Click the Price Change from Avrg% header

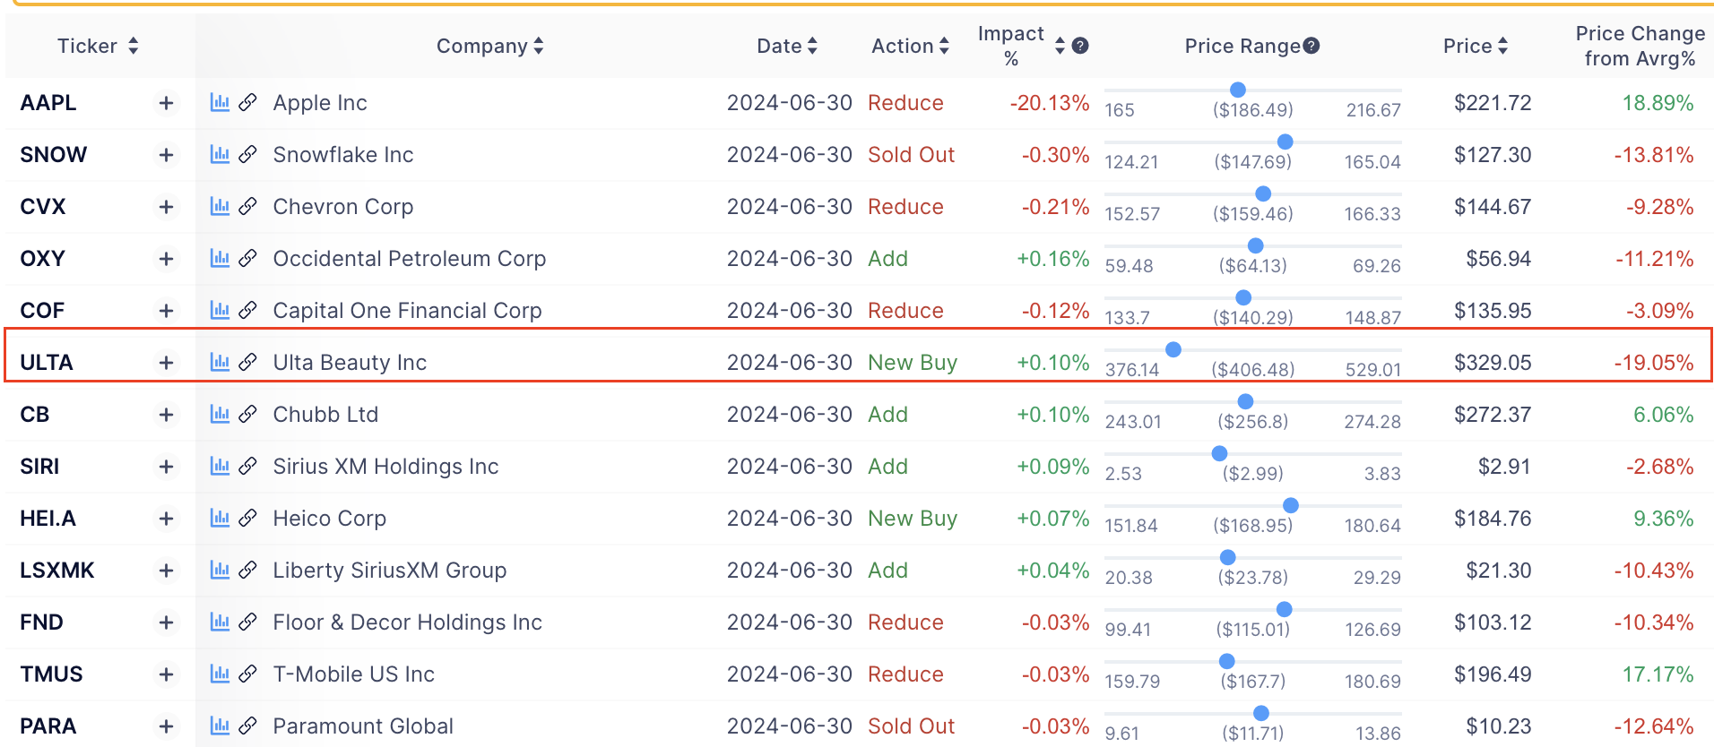click(1640, 46)
